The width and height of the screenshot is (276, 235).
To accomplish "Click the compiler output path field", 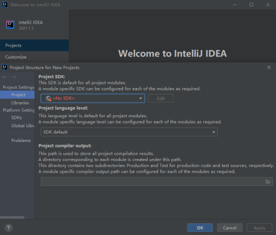I will pyautogui.click(x=152, y=182).
